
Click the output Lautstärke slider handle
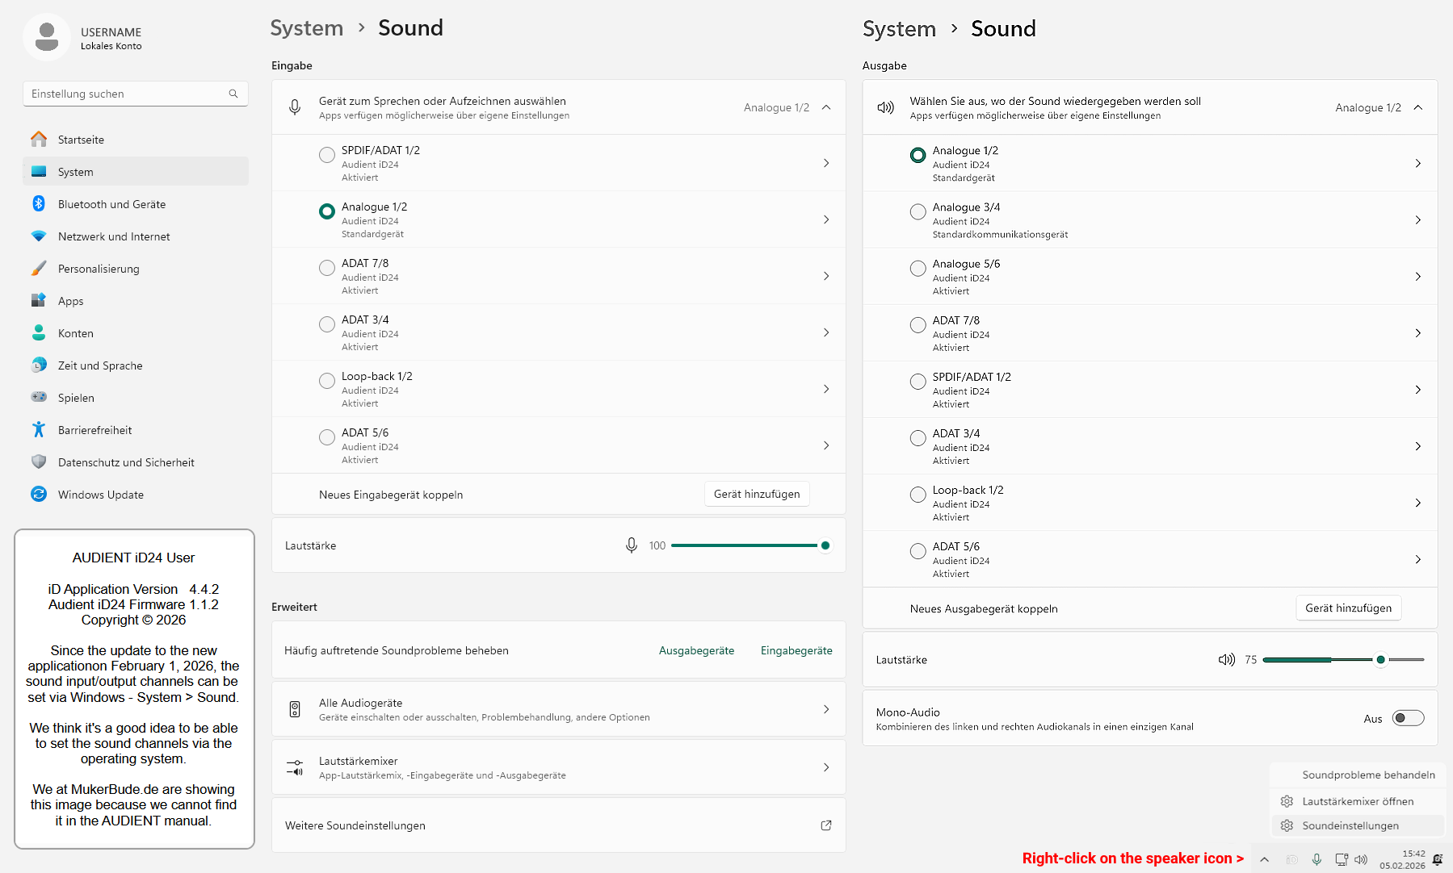tap(1381, 660)
